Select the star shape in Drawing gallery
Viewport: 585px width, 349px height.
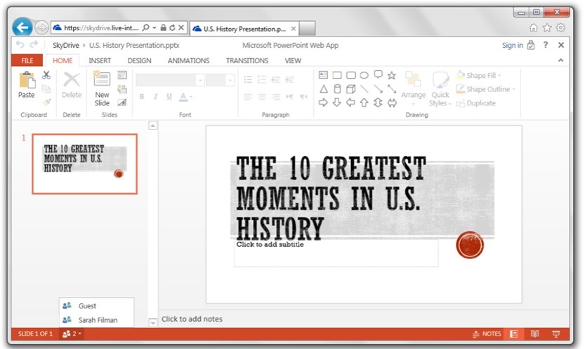pyautogui.click(x=392, y=75)
